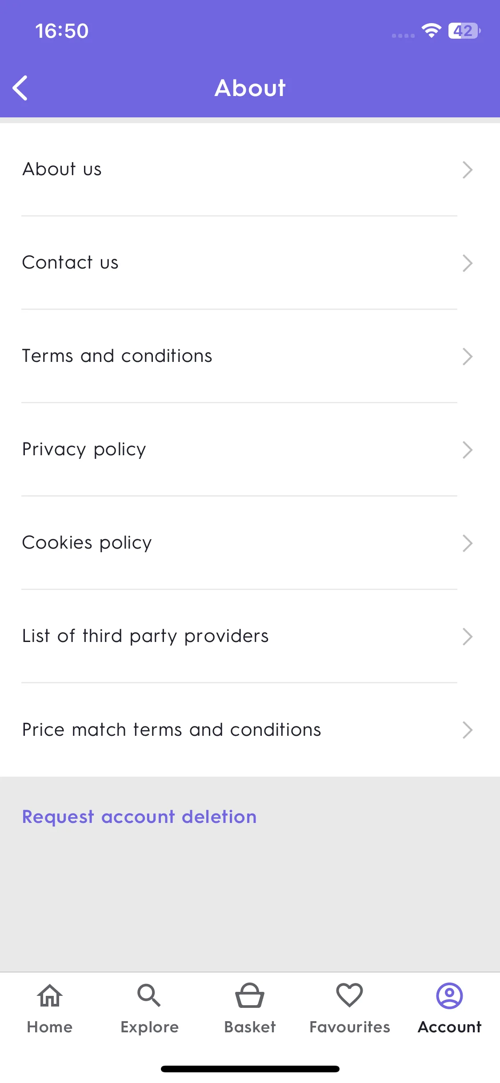Select the Explore tab label
This screenshot has height=1083, width=500.
pyautogui.click(x=149, y=1027)
